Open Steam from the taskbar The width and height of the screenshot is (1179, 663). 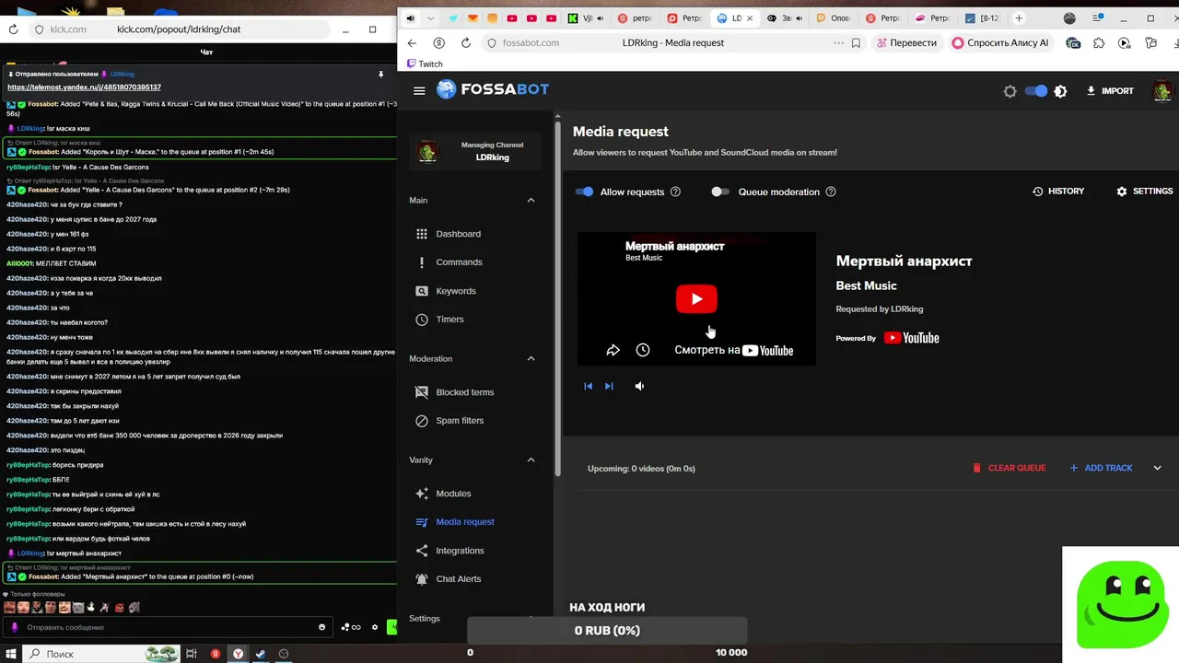[260, 654]
